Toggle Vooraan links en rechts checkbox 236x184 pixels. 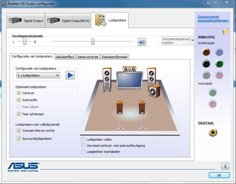(x=19, y=131)
